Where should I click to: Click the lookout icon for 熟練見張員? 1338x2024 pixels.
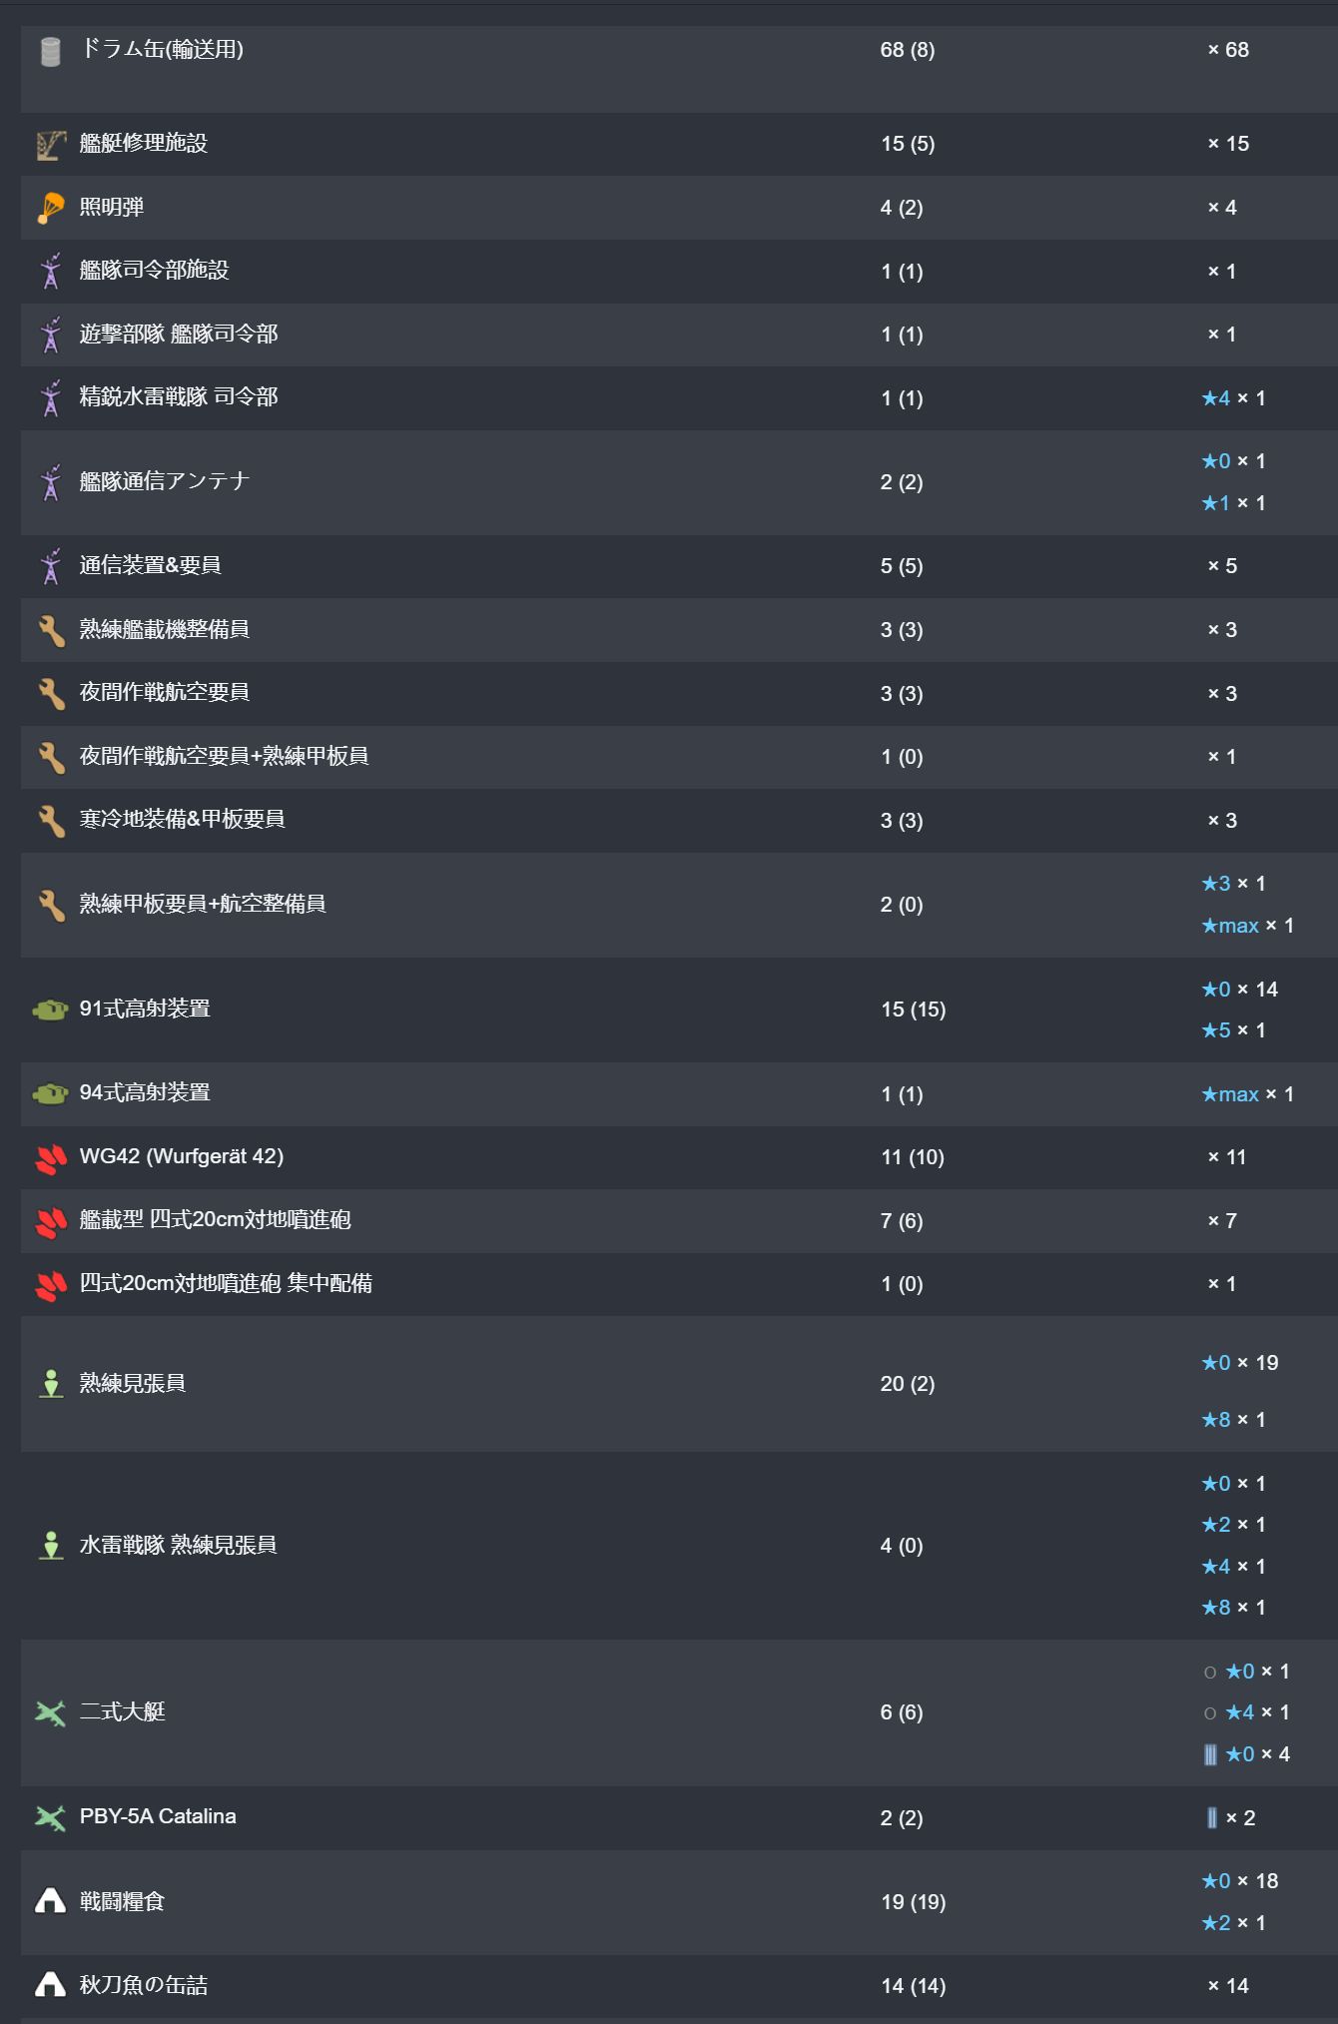click(x=51, y=1384)
